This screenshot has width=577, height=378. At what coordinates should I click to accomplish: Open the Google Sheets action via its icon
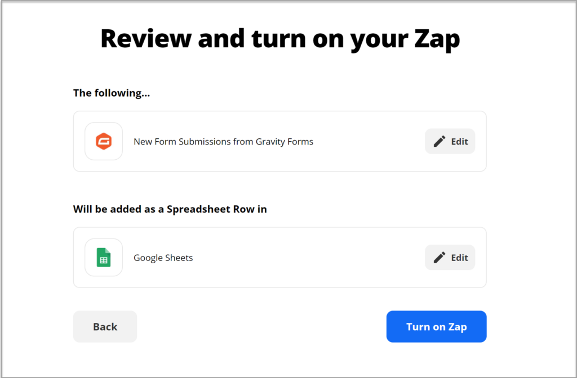coord(104,257)
